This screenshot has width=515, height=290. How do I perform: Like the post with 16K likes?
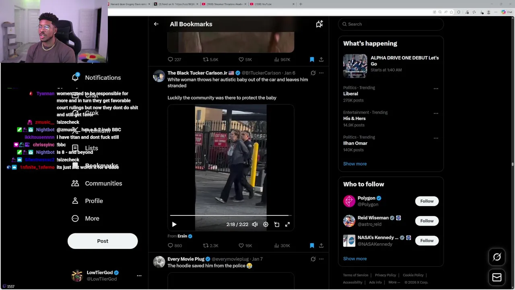click(245, 245)
